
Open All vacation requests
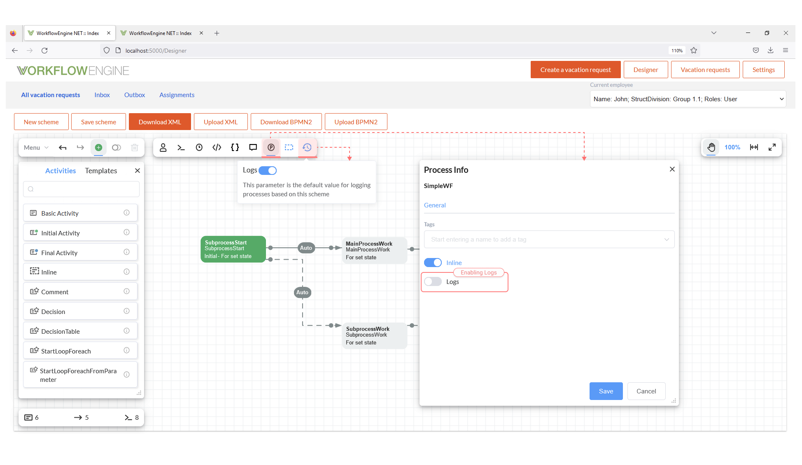[51, 95]
